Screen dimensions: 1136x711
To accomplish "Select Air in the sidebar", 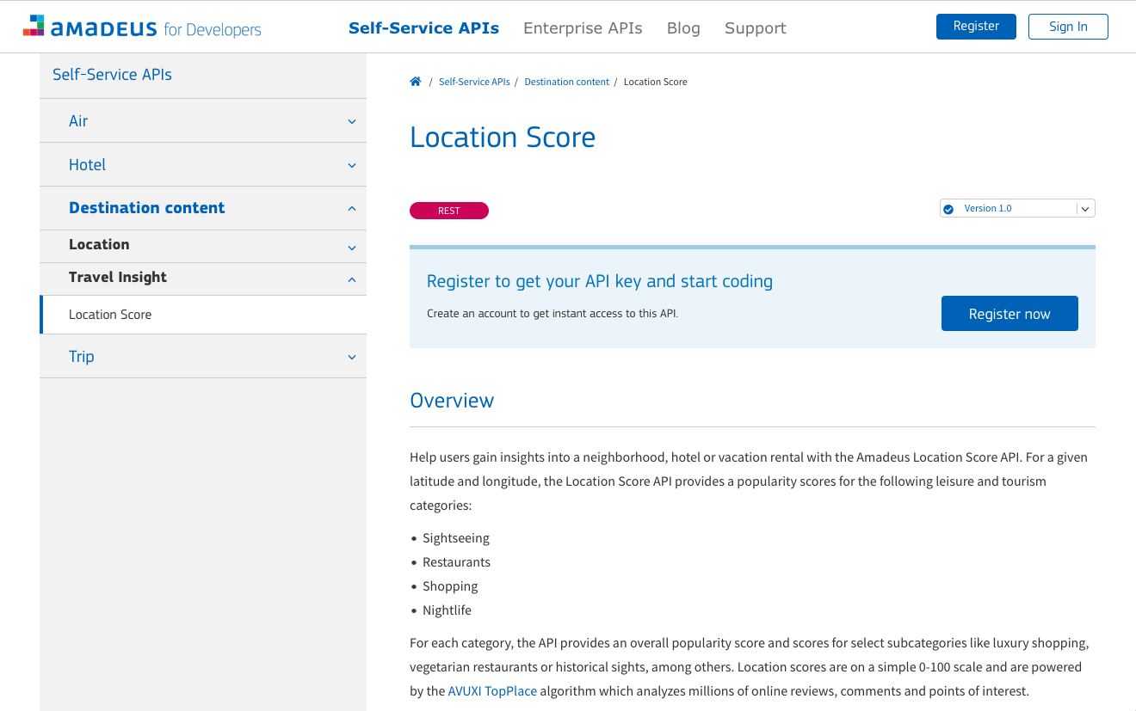I will [78, 121].
